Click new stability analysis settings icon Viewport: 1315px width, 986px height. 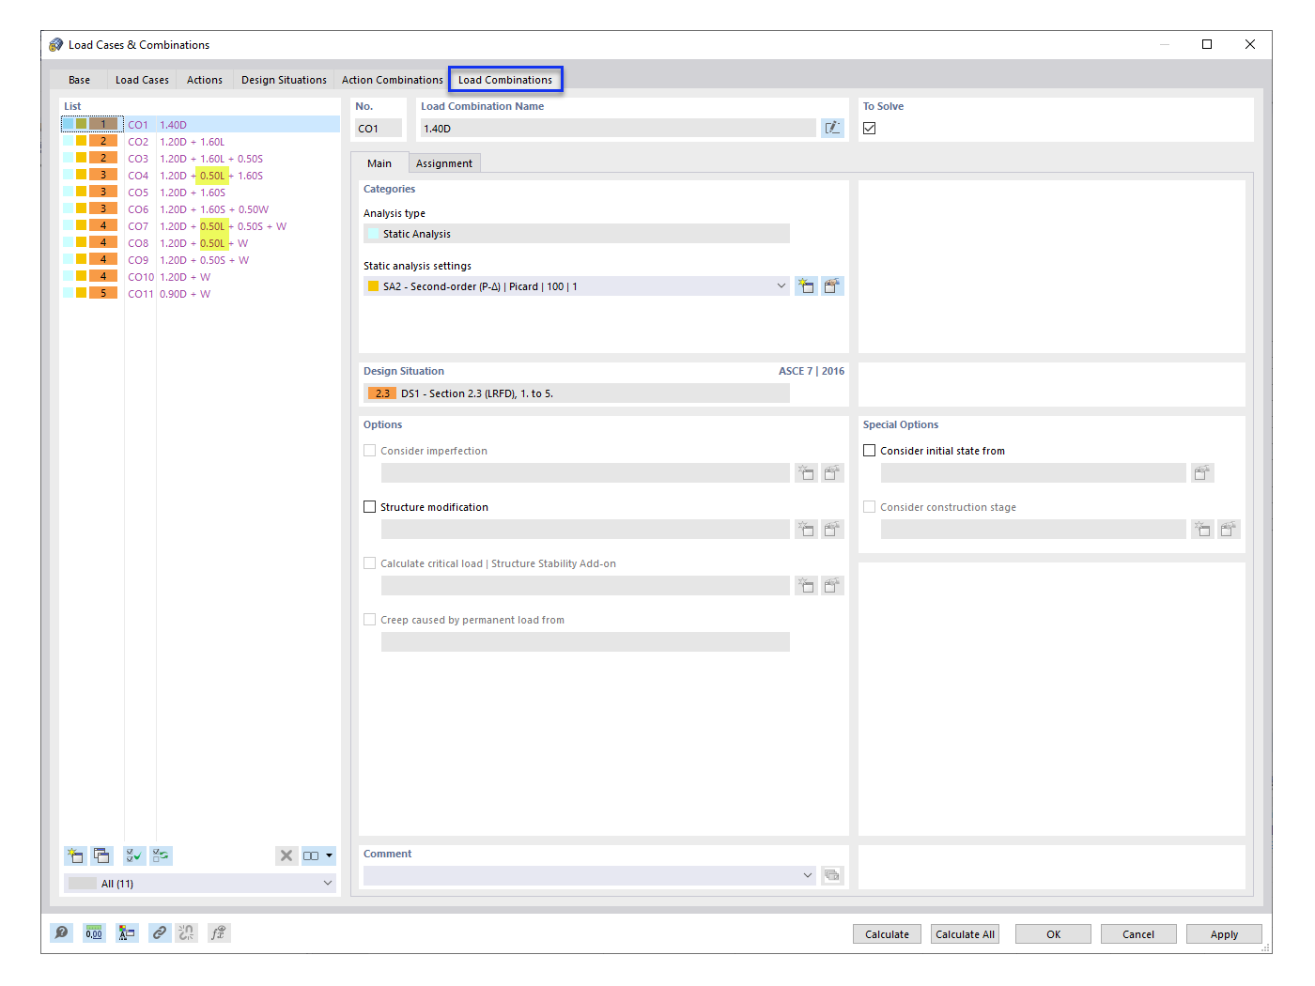[806, 586]
